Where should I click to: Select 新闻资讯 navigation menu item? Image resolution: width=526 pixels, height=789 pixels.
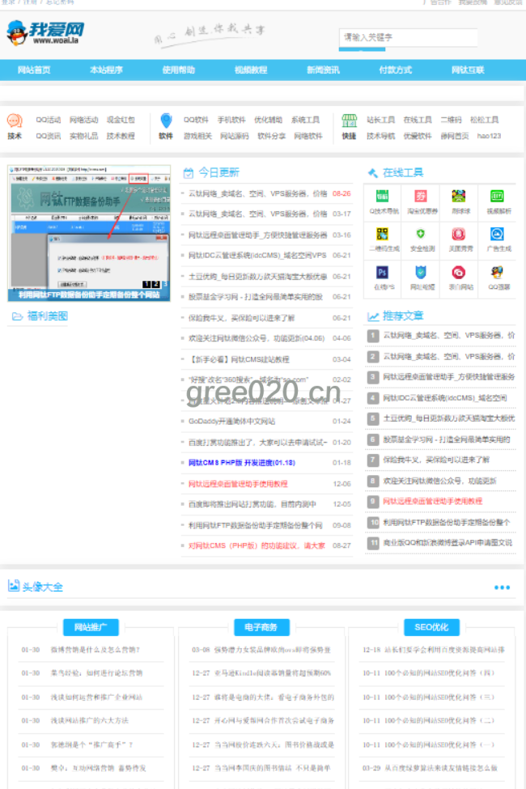pos(323,70)
